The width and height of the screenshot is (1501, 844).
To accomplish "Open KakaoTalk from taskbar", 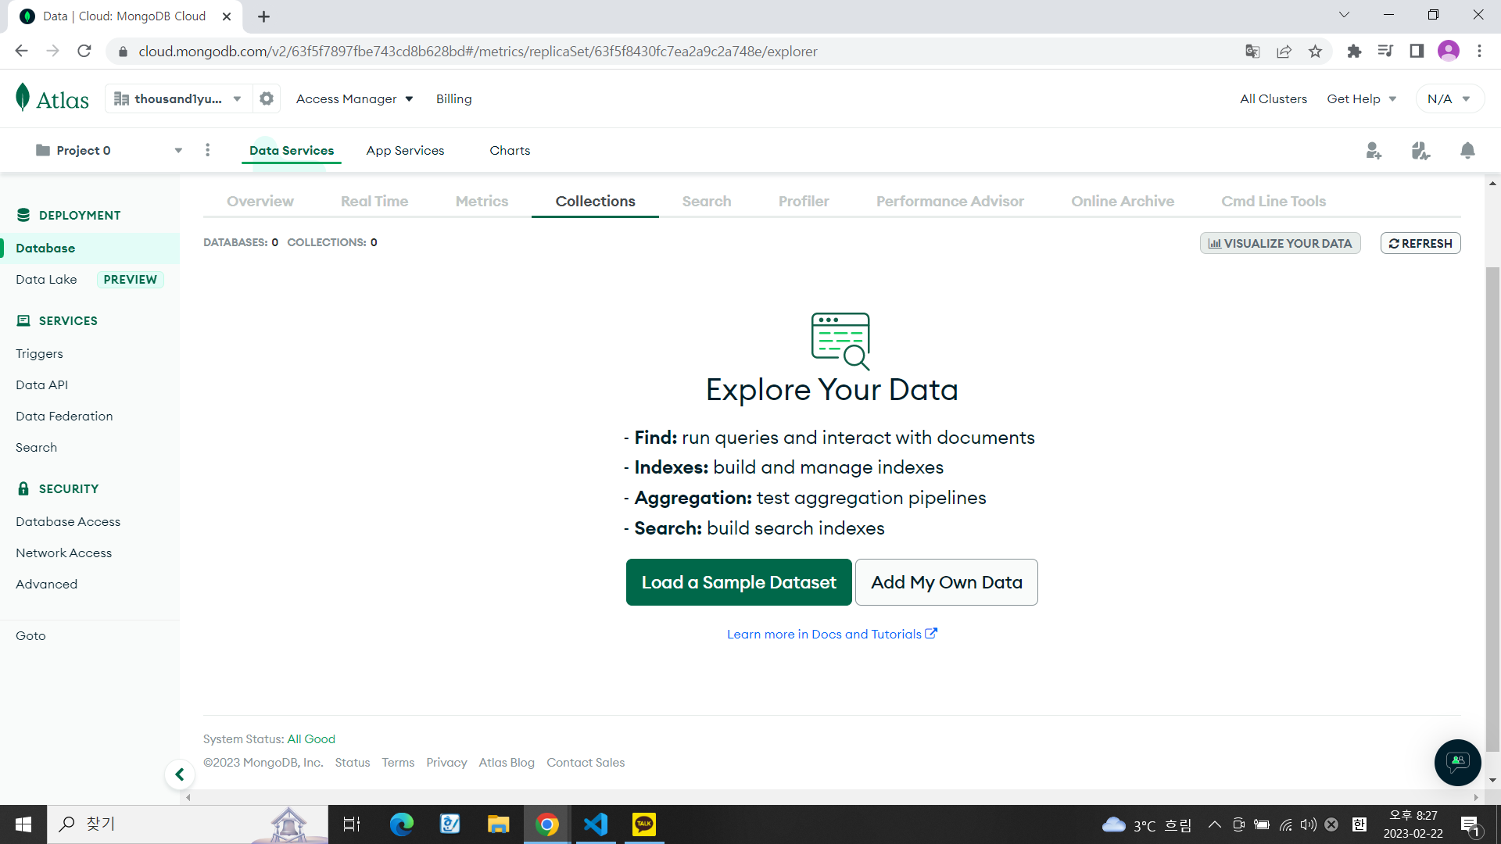I will tap(644, 824).
